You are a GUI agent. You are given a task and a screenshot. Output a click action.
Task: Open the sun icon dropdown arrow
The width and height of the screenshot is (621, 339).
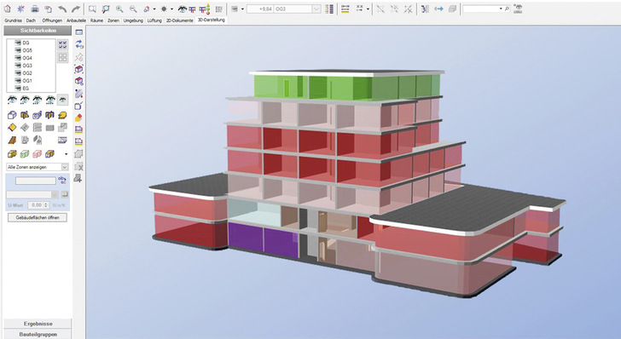pos(171,9)
